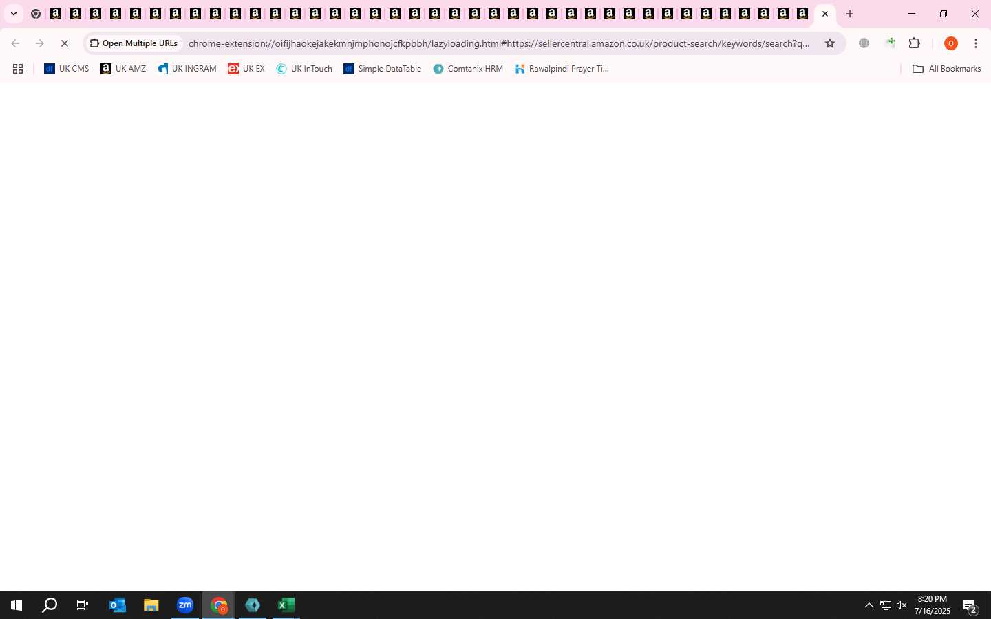The image size is (991, 619).
Task: Open the UK CMS bookmark
Action: point(67,69)
